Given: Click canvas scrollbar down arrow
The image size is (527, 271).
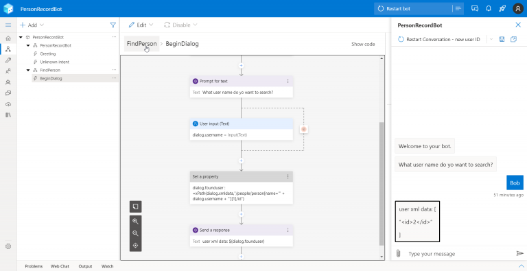Looking at the screenshot, I should [x=382, y=257].
